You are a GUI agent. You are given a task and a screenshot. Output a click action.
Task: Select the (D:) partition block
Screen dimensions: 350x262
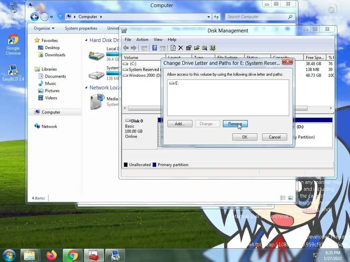(x=314, y=133)
